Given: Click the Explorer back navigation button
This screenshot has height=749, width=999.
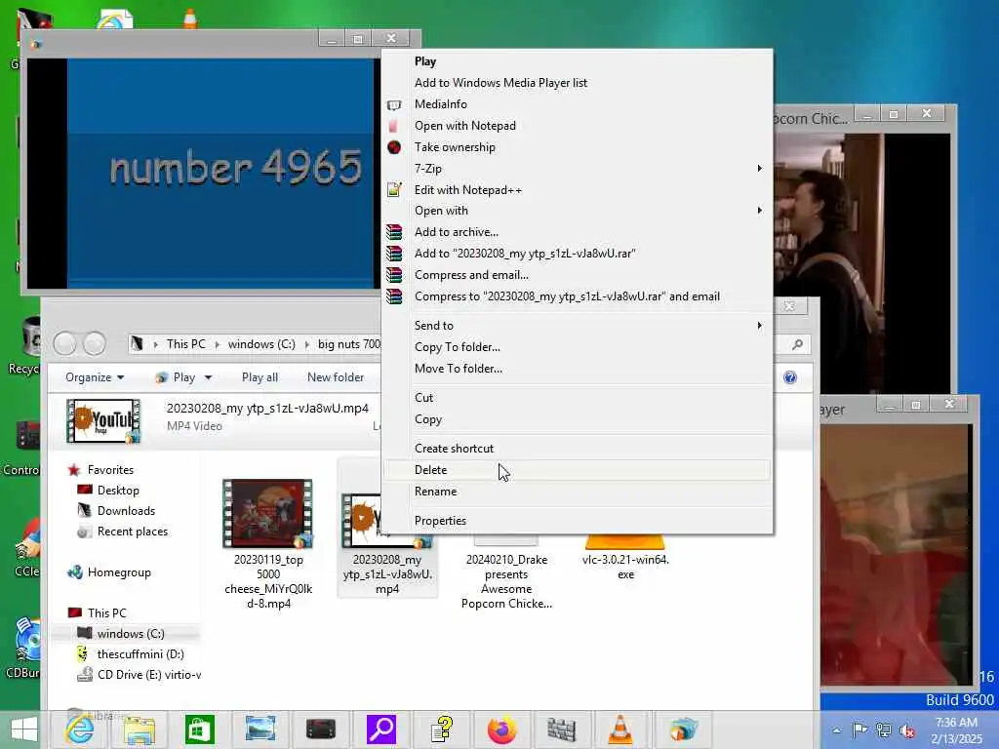Looking at the screenshot, I should pyautogui.click(x=64, y=344).
